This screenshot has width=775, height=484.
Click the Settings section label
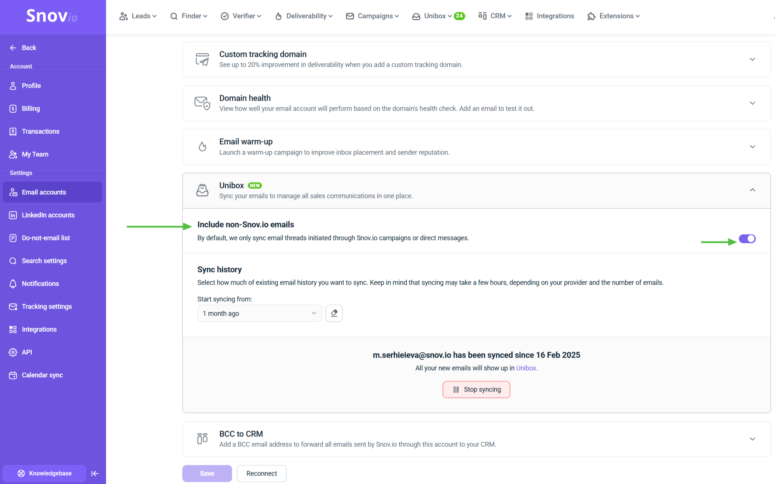coord(21,173)
